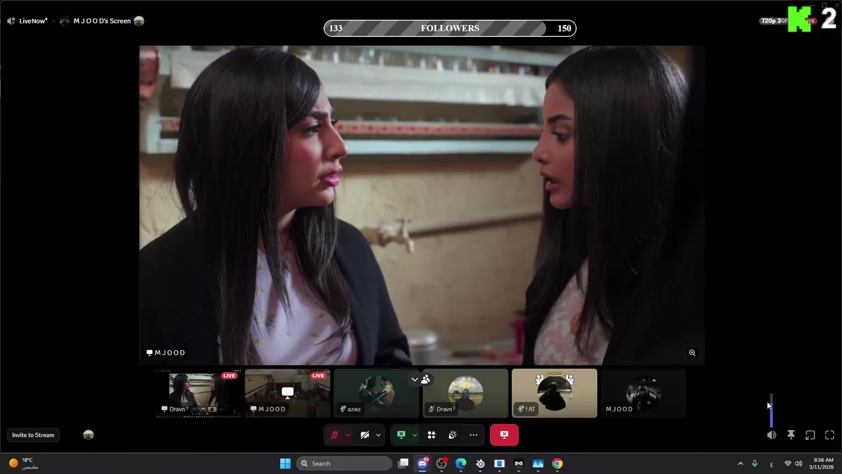Click Invite to Stream button
The image size is (842, 474).
click(x=33, y=435)
